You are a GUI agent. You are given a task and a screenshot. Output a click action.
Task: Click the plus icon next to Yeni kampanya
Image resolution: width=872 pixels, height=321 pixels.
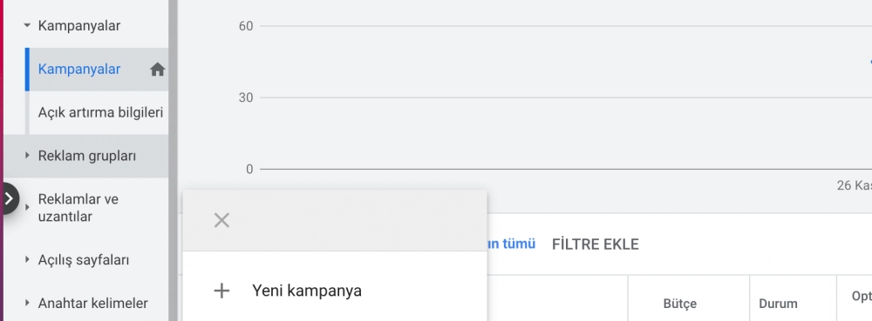click(x=221, y=291)
